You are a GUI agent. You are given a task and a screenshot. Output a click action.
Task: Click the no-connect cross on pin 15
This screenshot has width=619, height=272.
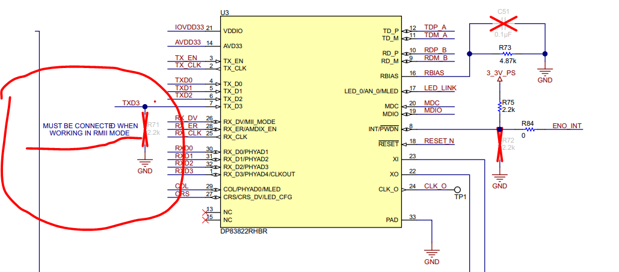(x=205, y=220)
